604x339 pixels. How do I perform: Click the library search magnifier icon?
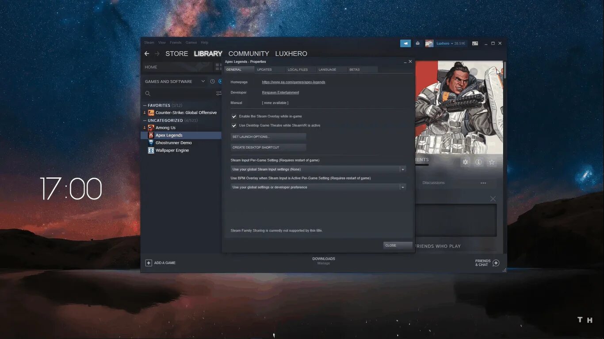148,94
